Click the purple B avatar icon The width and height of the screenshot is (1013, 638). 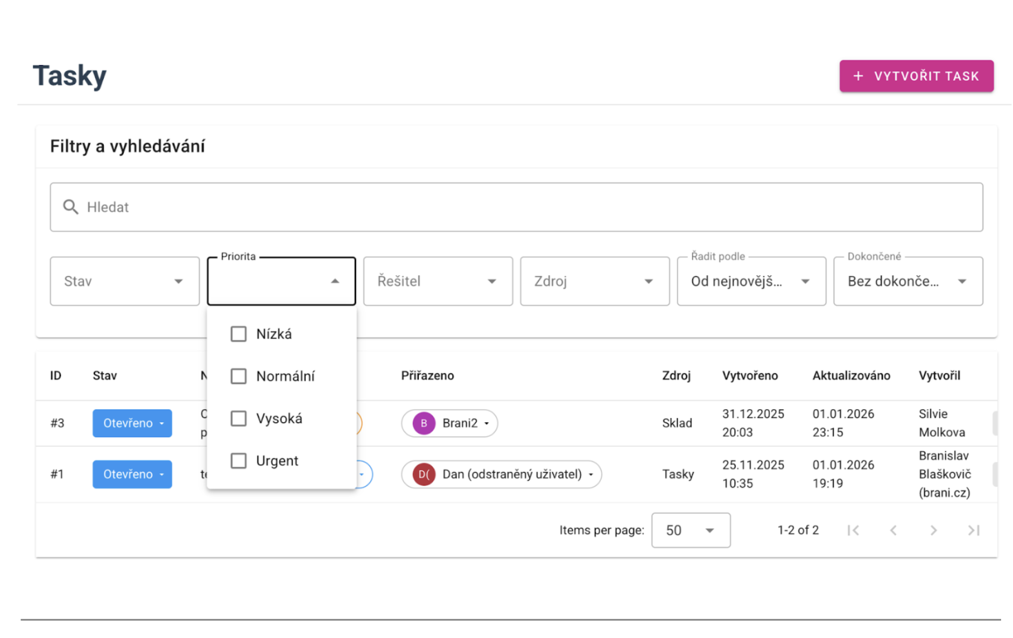[423, 423]
